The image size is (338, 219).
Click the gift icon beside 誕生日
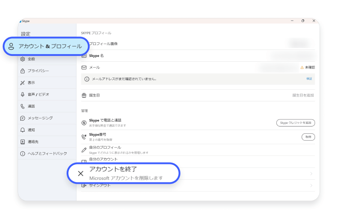[84, 96]
